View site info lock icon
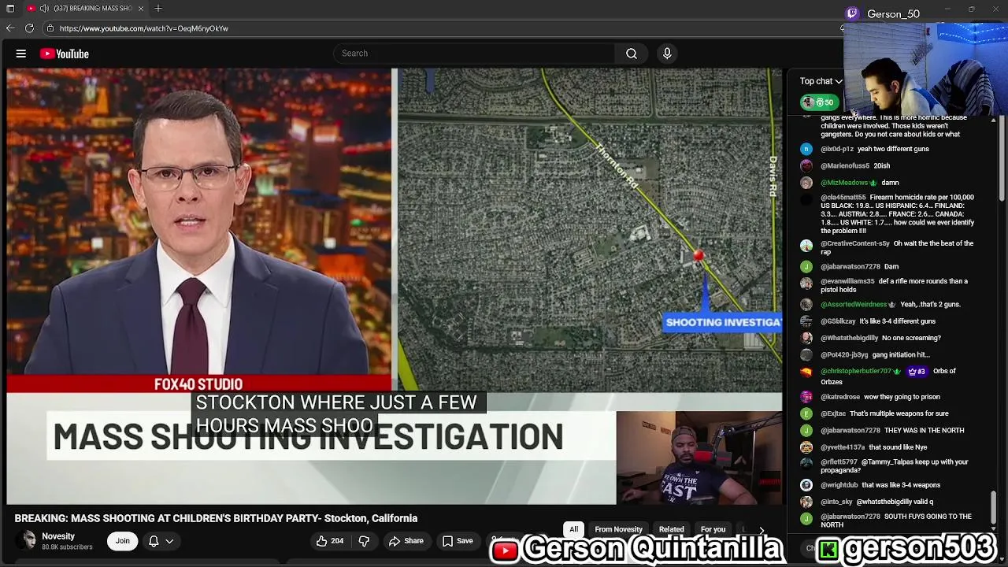 [50, 28]
